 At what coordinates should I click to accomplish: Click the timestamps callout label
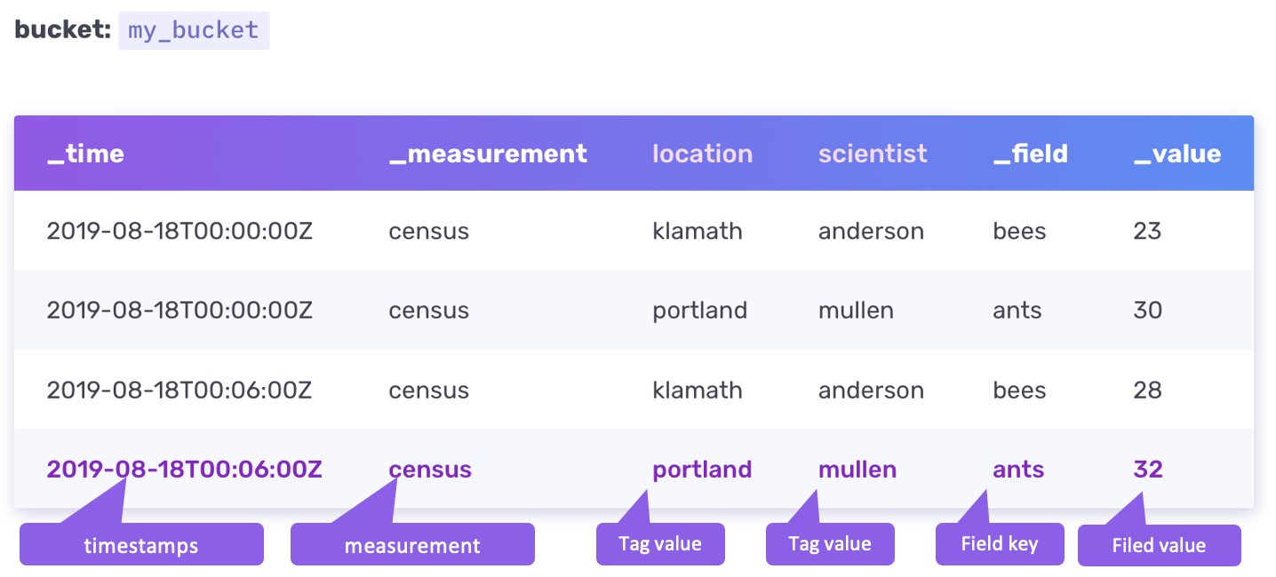coord(141,545)
